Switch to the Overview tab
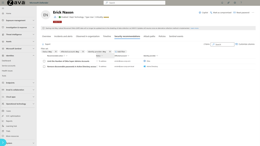260x146 pixels. tap(46, 36)
